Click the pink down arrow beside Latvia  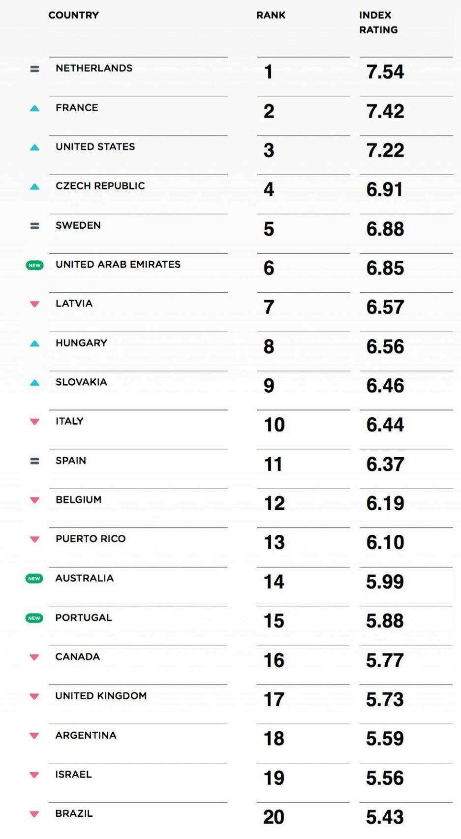(x=34, y=304)
